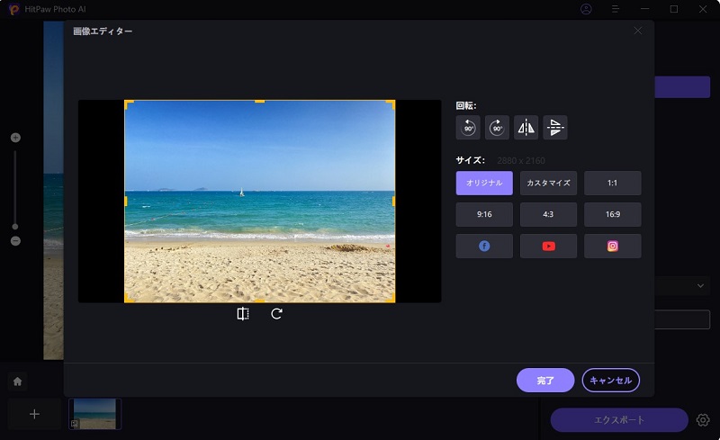720x440 pixels.
Task: Choose the 1:1 aspect ratio
Action: tap(613, 183)
